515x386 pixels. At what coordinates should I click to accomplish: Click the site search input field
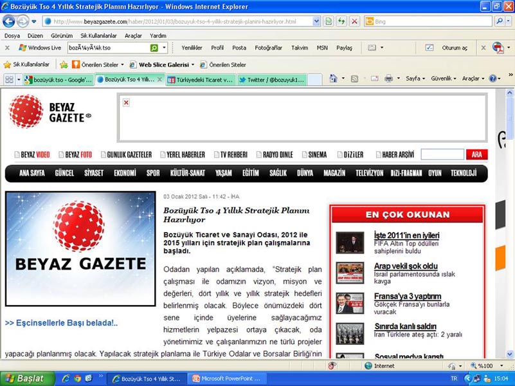442,154
